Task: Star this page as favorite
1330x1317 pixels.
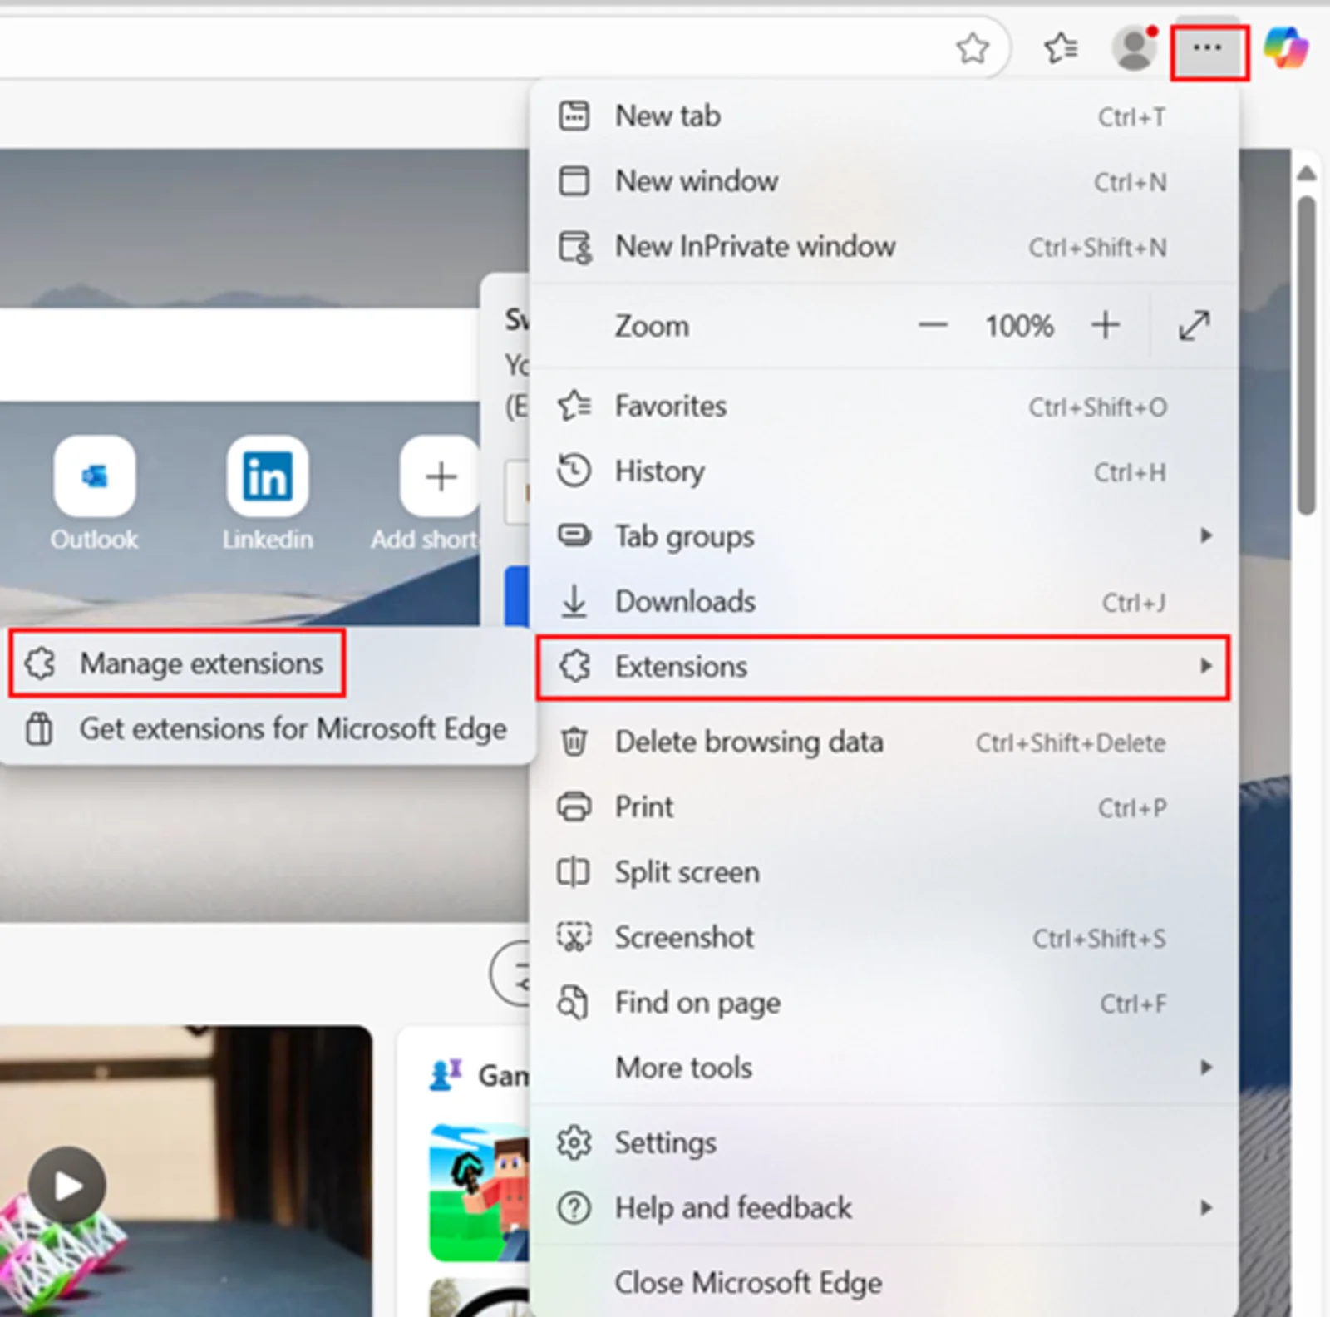Action: click(x=973, y=48)
